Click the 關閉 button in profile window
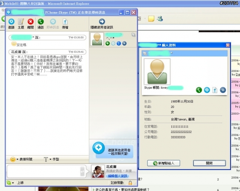240x191 pixels. point(209,163)
